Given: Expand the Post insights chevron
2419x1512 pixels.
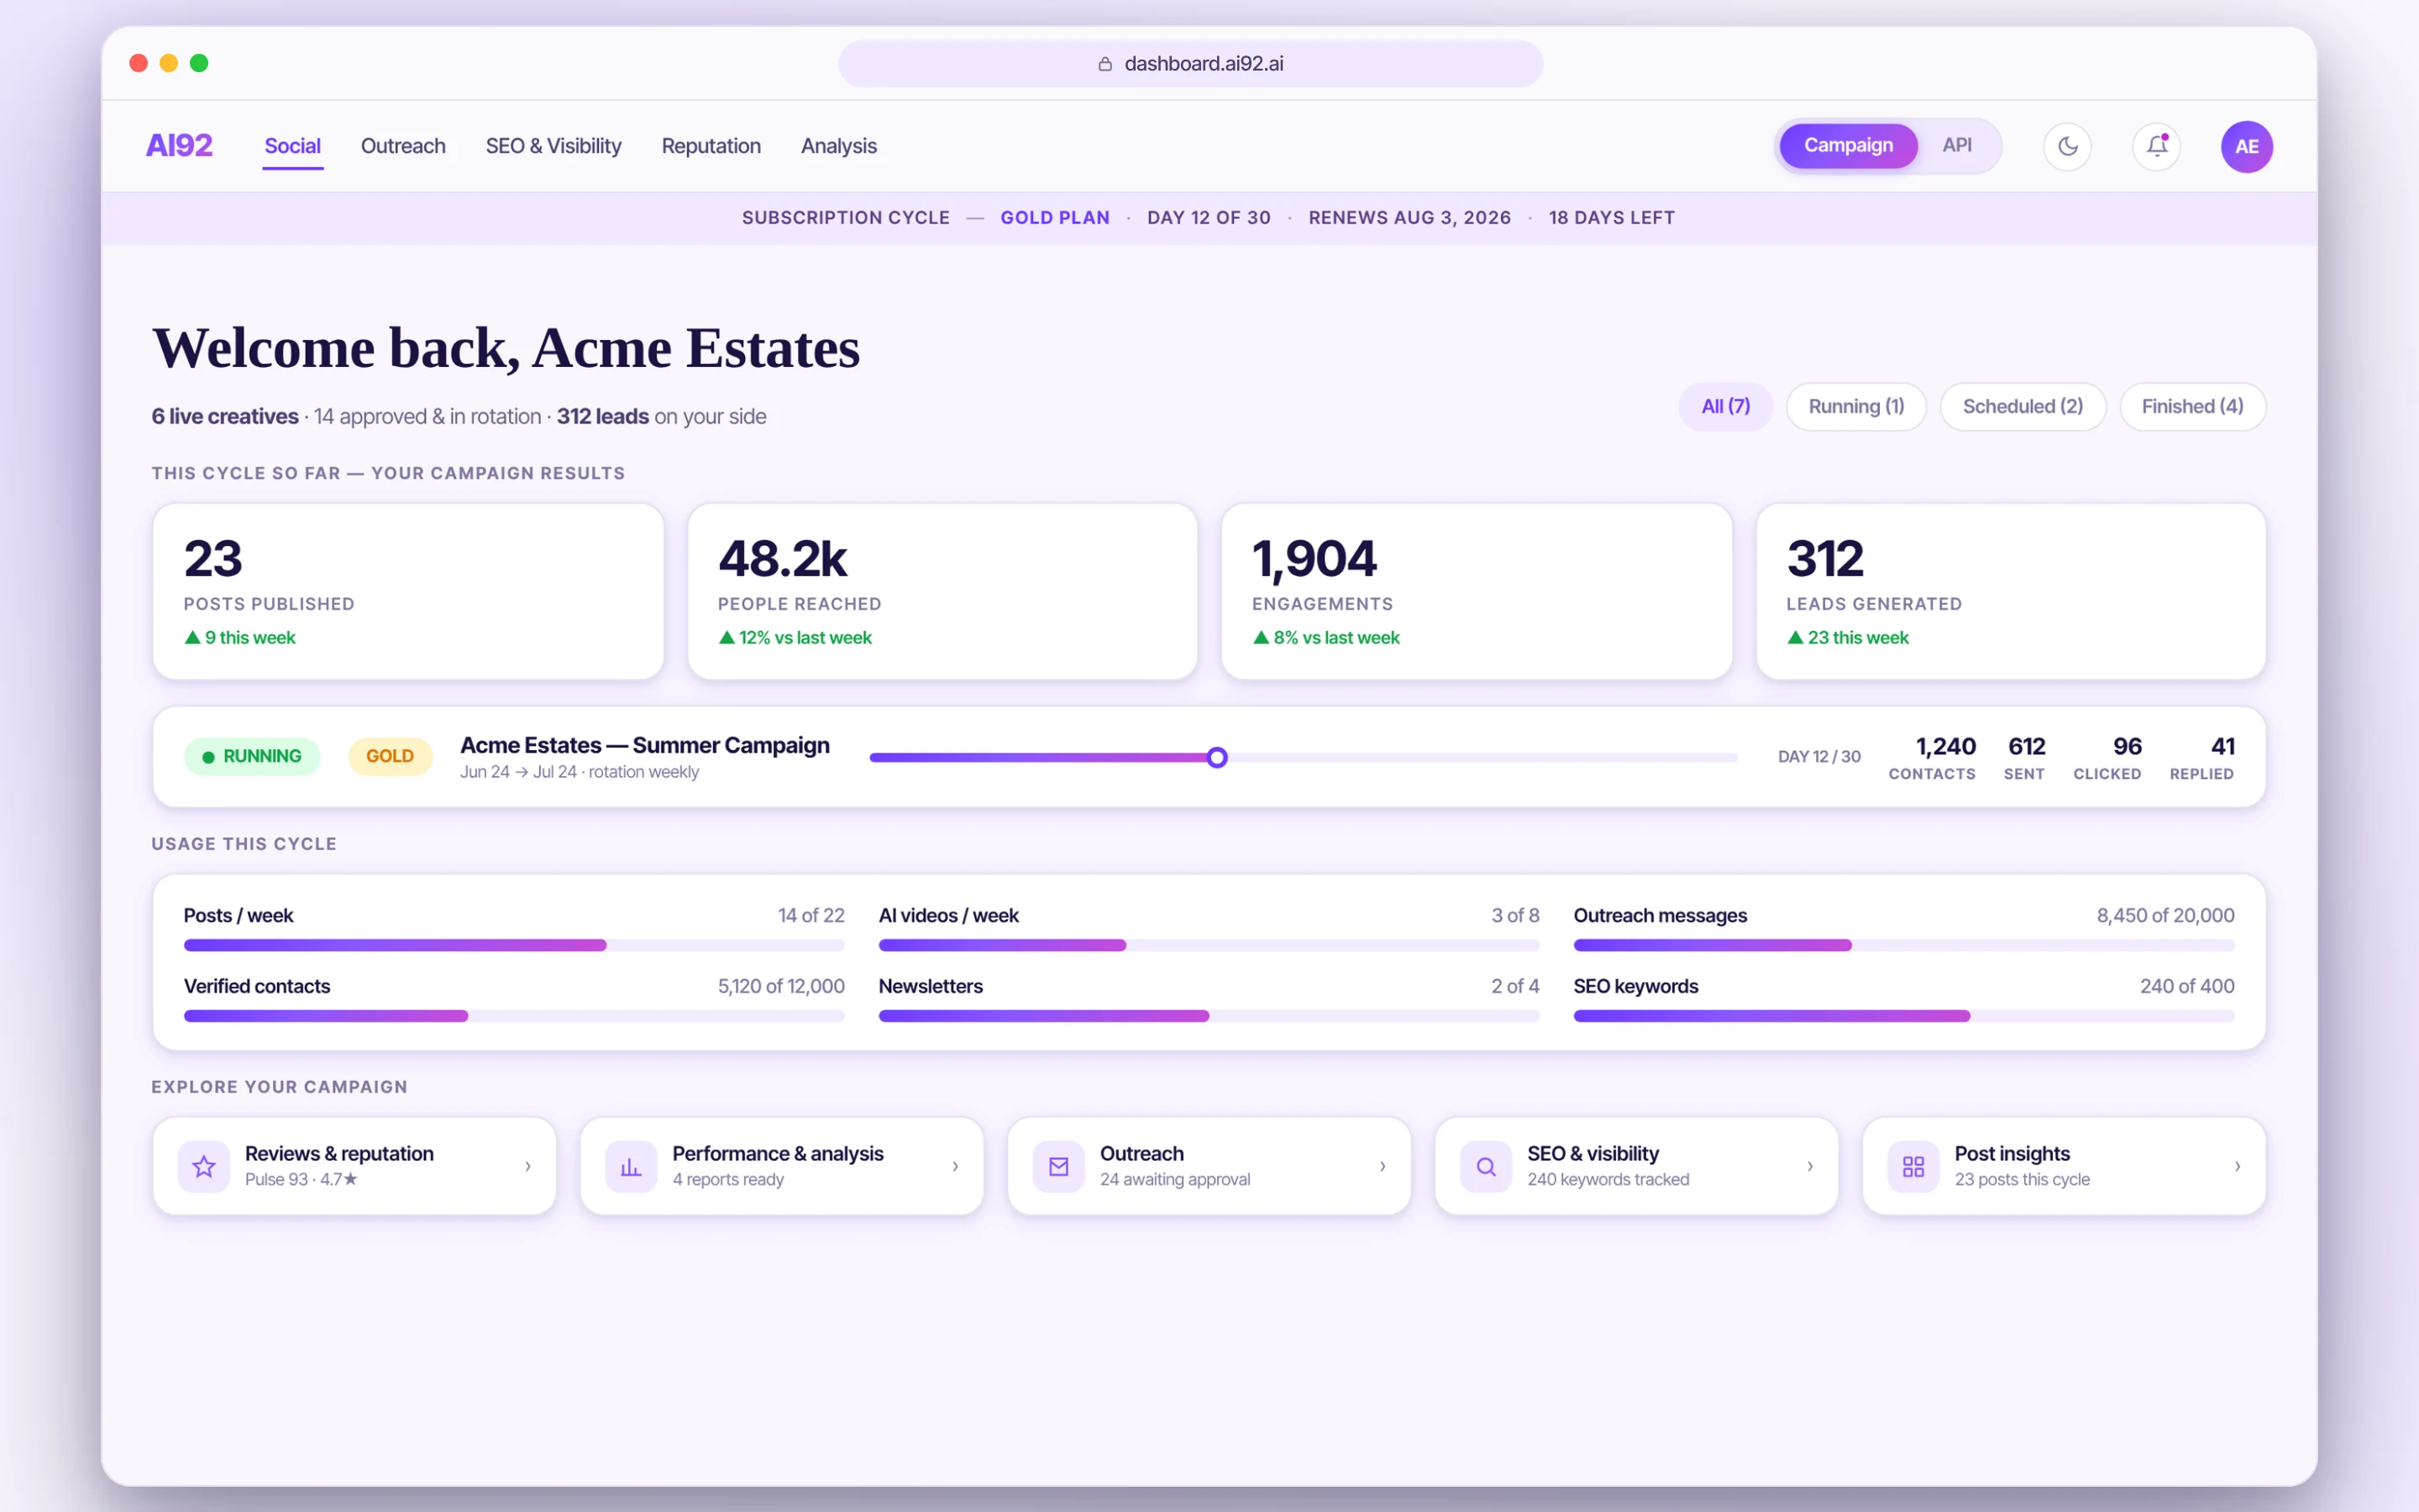Looking at the screenshot, I should 2237,1166.
